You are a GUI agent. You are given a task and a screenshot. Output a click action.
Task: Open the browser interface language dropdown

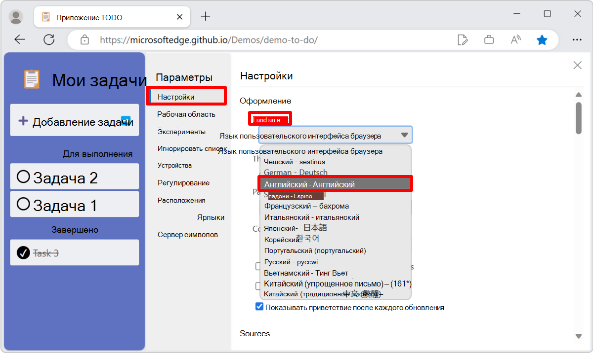[335, 135]
